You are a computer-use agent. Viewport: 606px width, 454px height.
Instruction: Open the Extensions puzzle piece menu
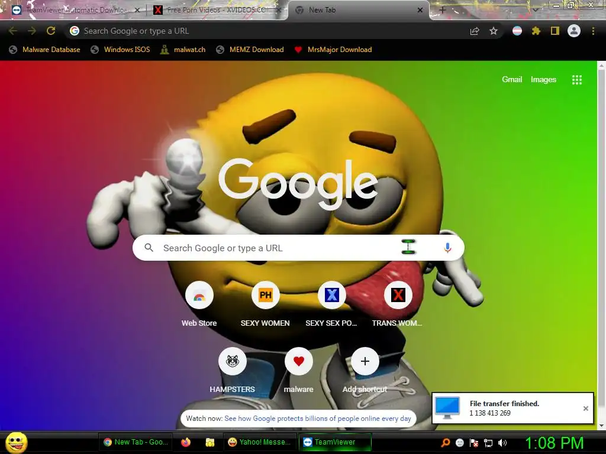point(536,31)
